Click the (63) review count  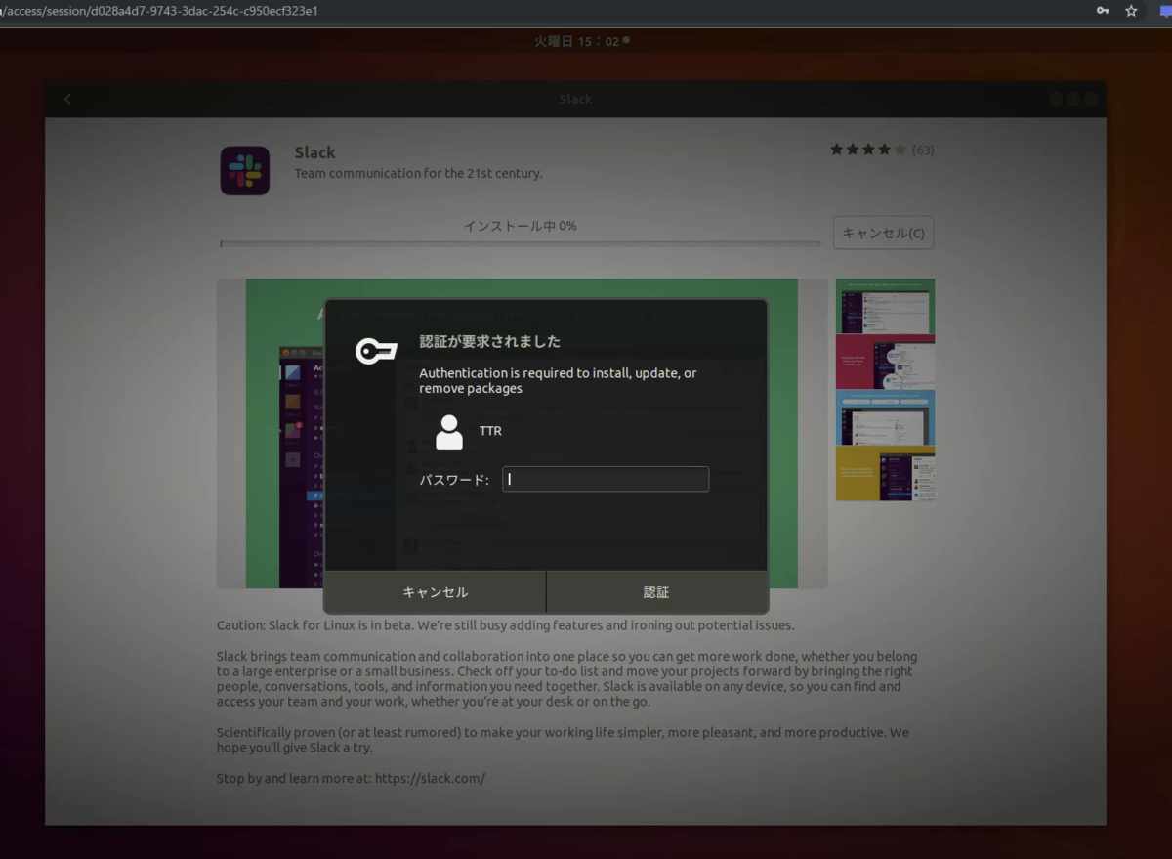923,149
